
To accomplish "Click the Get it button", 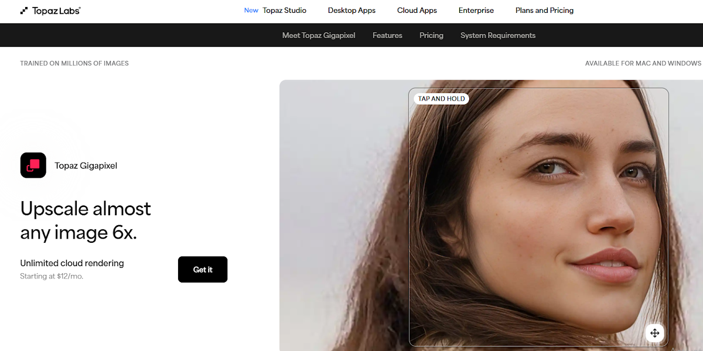I will (203, 270).
